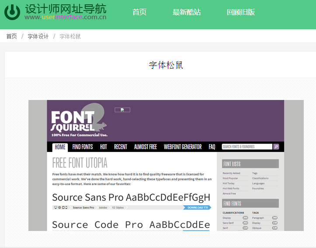Select the FIND FONTS tab
The image size is (316, 248).
83,147
